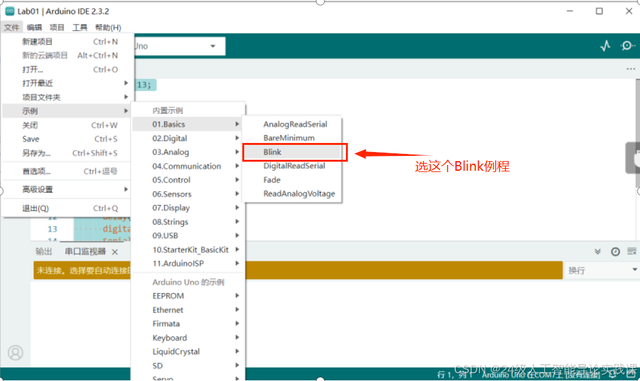Choose 关闭 menu entry

[67, 125]
